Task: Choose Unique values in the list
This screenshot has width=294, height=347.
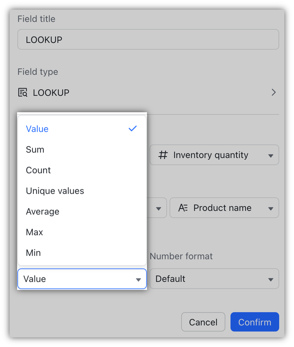Action: click(55, 191)
